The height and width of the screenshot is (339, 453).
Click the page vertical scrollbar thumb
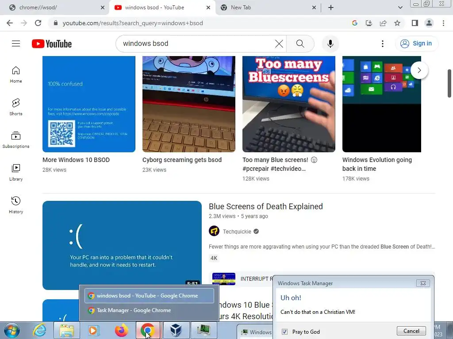coord(449,83)
